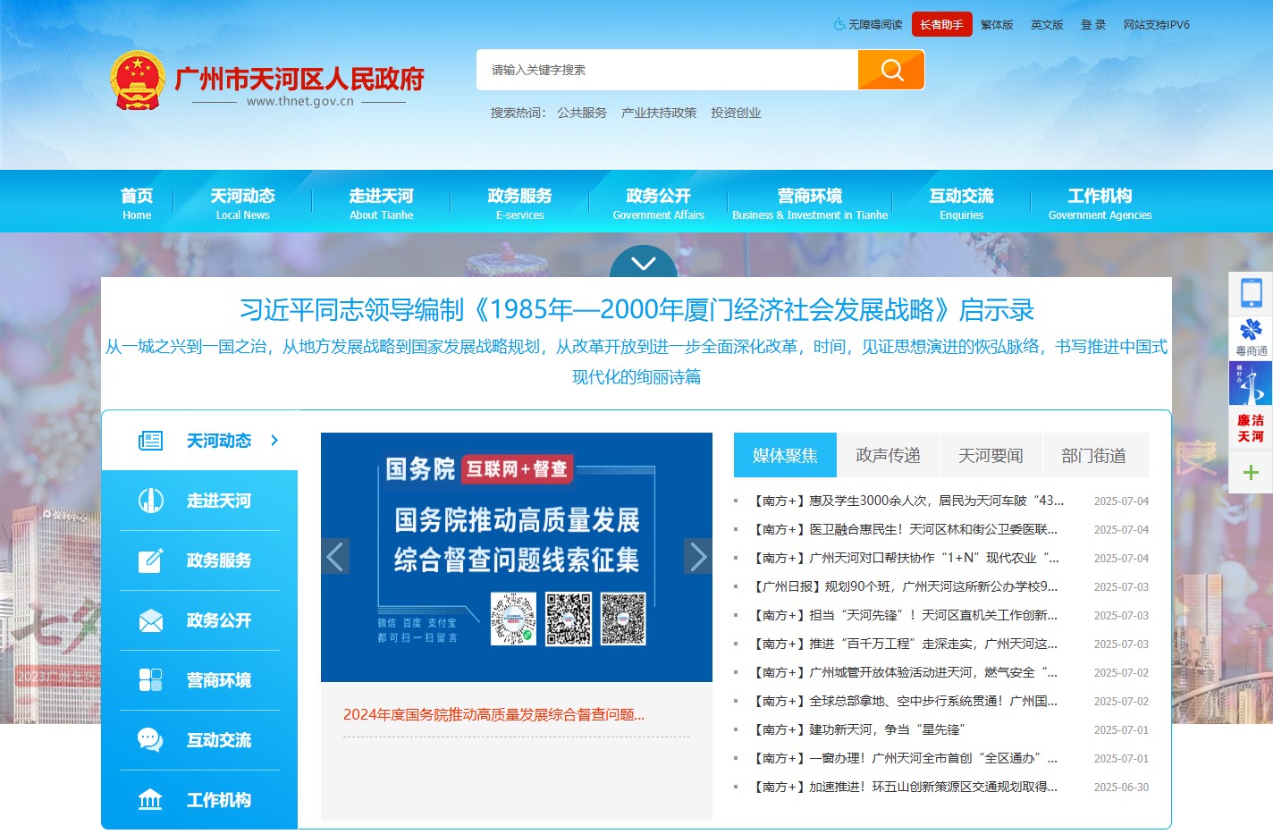The width and height of the screenshot is (1273, 834).
Task: Open article 担当天河先锋
Action: point(906,615)
